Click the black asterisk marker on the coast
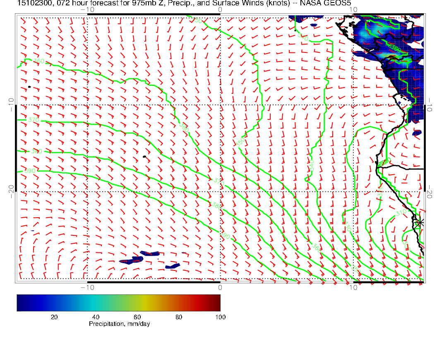Screen dimensions: 437x337 pyautogui.click(x=420, y=222)
